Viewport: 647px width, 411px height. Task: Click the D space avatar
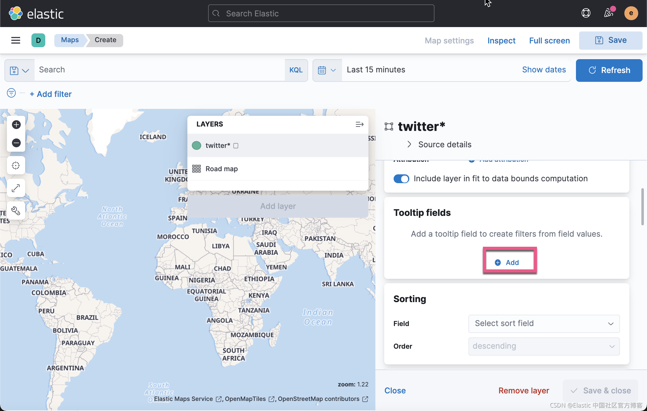[38, 40]
